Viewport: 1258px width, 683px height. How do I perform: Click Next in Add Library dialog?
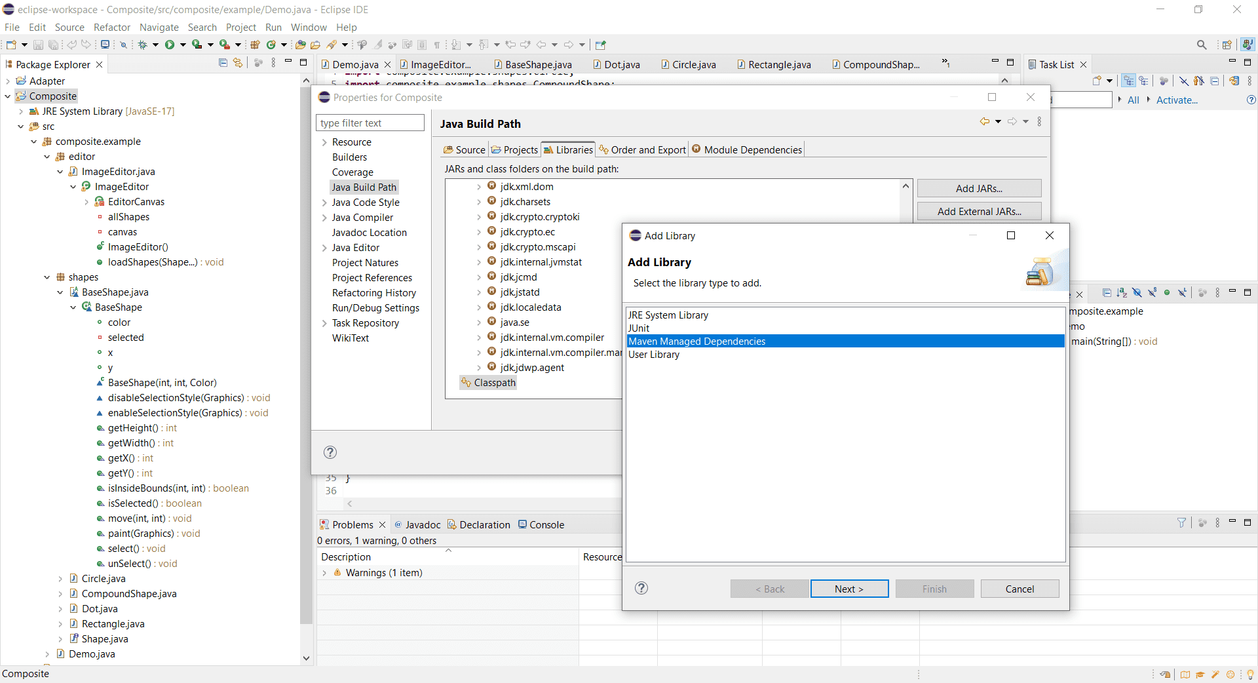849,589
